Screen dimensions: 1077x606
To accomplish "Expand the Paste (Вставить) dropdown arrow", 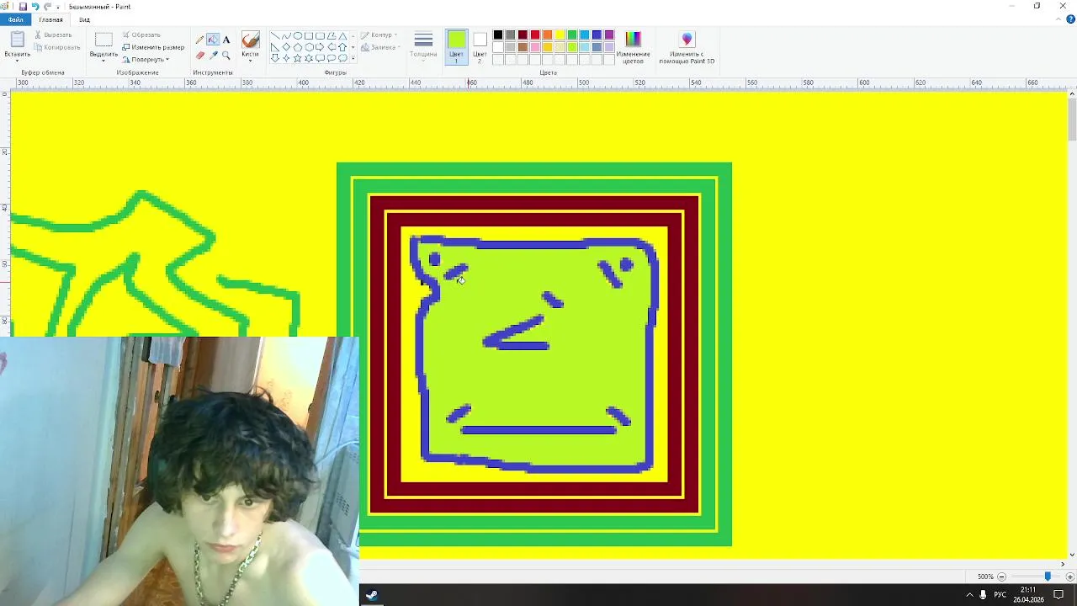I will tap(17, 60).
